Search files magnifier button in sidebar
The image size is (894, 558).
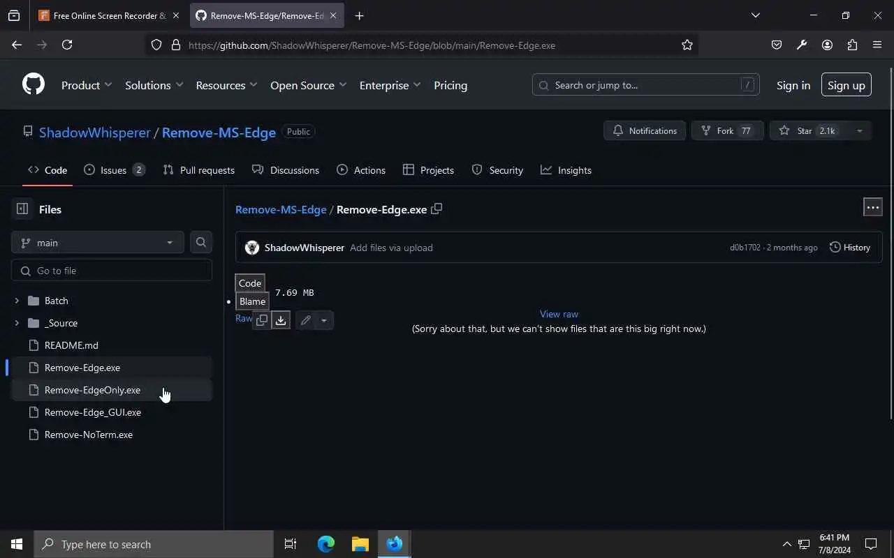(x=201, y=242)
